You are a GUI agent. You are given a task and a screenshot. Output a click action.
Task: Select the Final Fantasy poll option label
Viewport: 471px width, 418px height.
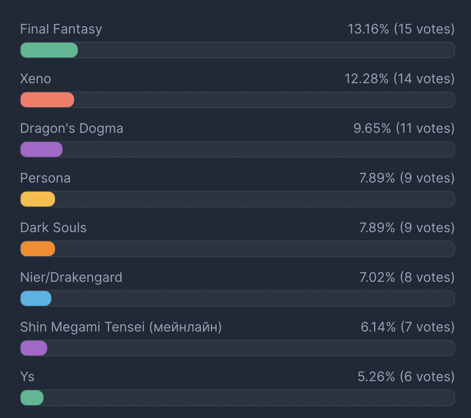pyautogui.click(x=61, y=29)
